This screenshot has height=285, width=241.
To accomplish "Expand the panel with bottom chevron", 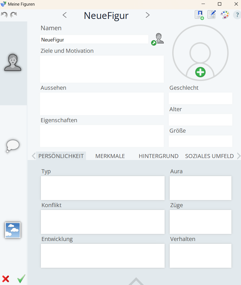I will point(136,281).
